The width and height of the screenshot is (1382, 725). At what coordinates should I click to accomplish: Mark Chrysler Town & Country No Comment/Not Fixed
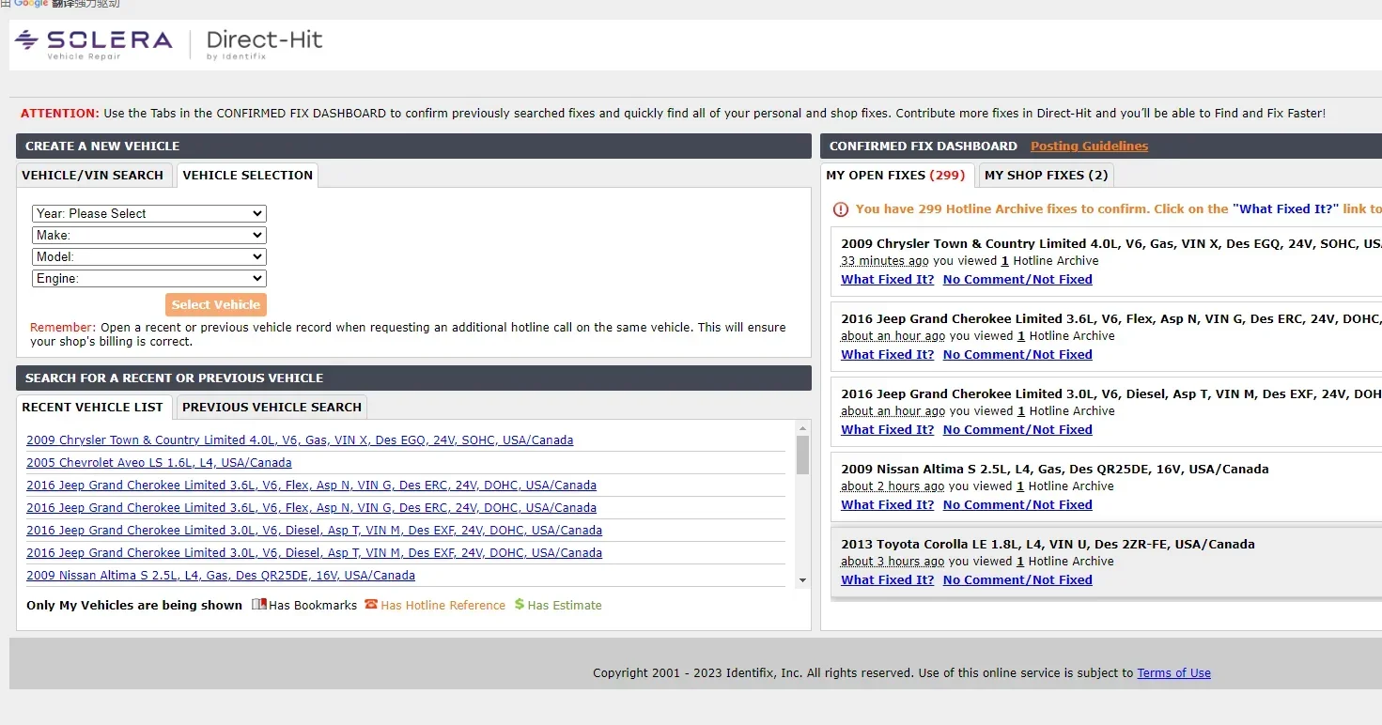pyautogui.click(x=1017, y=279)
